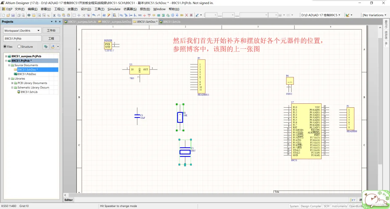
Task: Click the 工程 button
Action: point(51,39)
